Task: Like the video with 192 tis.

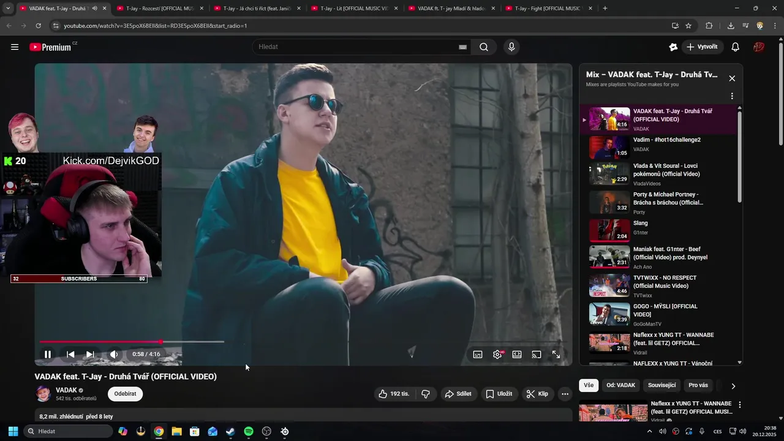Action: (394, 394)
